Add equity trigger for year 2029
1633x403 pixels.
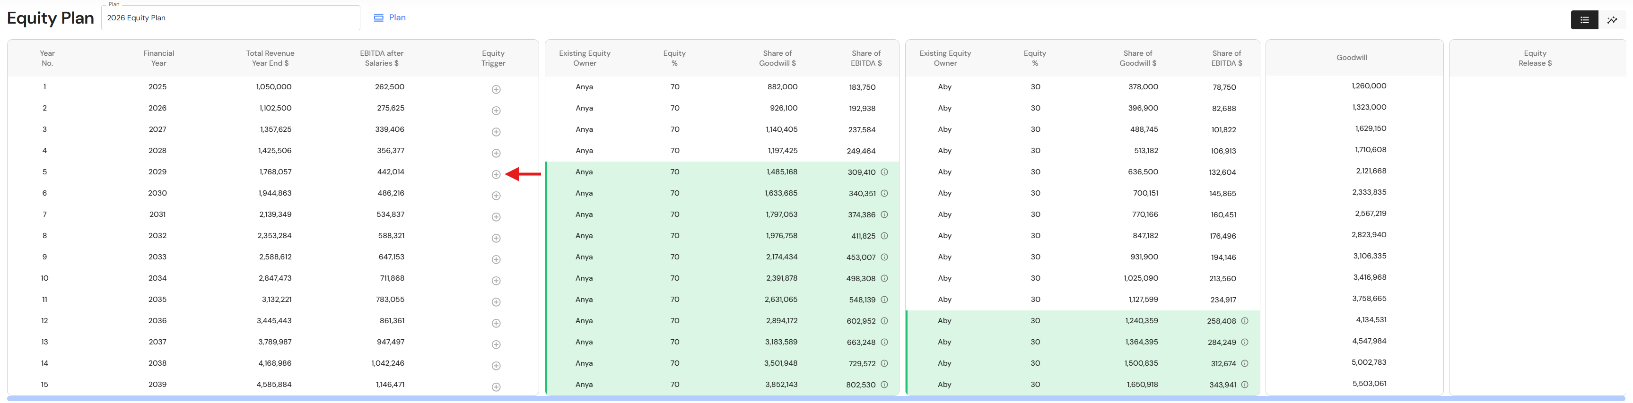click(x=497, y=174)
